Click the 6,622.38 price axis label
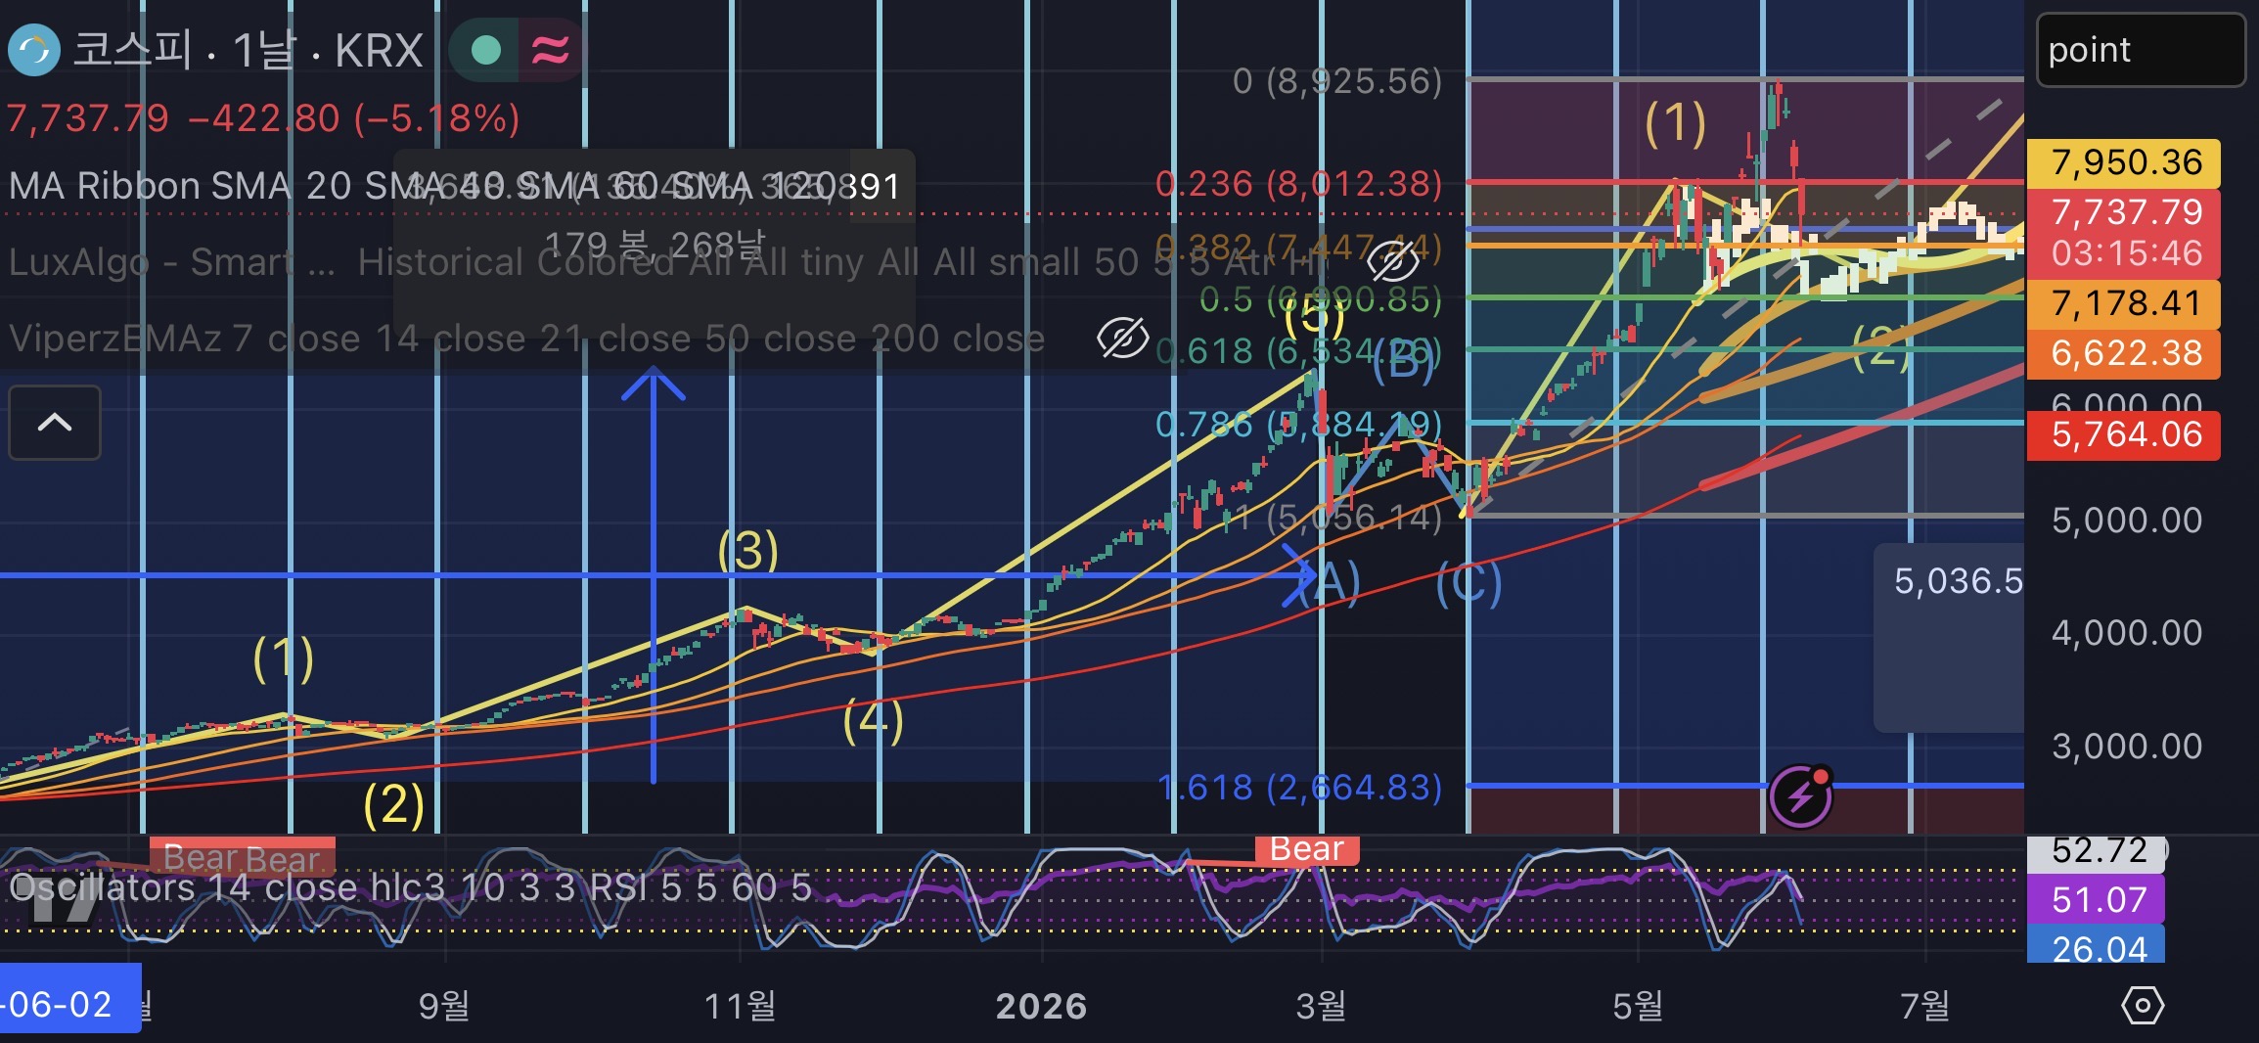 pyautogui.click(x=2124, y=353)
